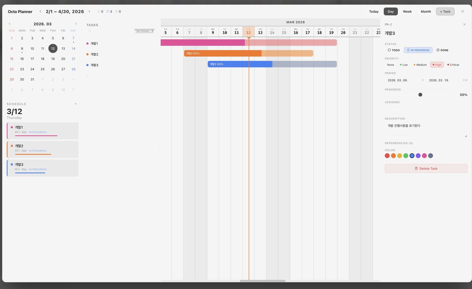Add a new task row plus icon
Viewport: 472px width, 289px height.
[x=88, y=76]
